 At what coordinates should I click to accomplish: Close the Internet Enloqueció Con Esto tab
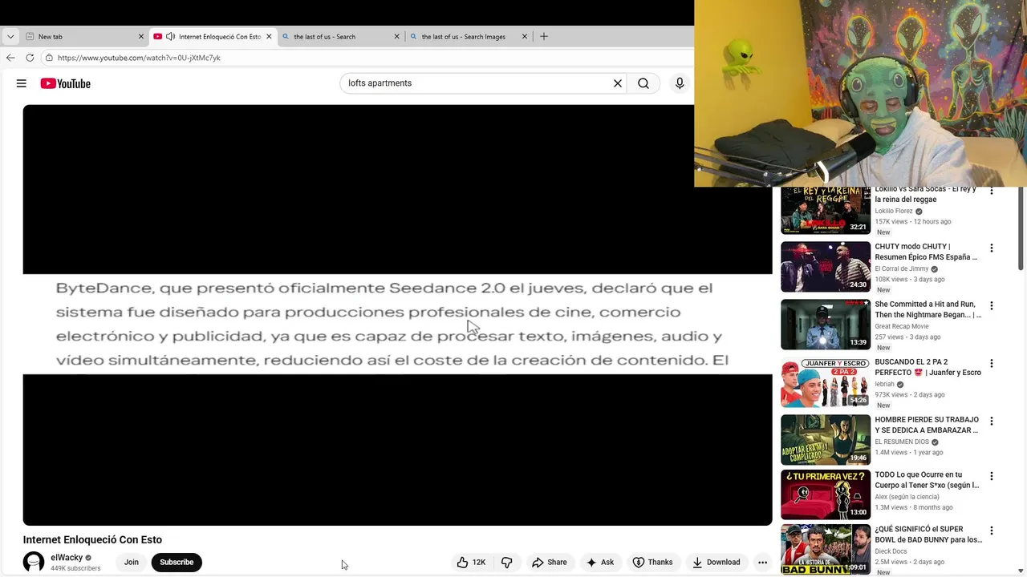coord(269,36)
